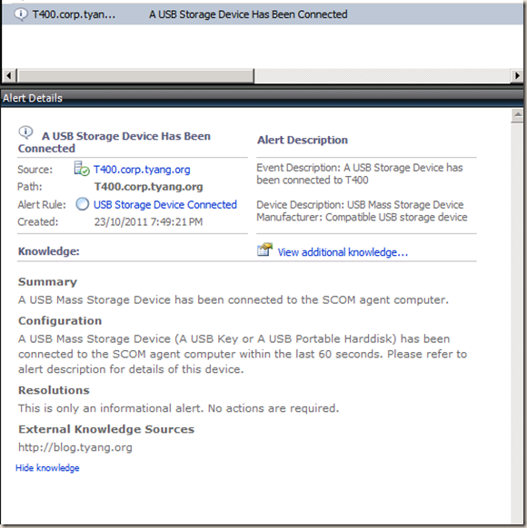Click the Alert Description heading
The height and width of the screenshot is (528, 527).
point(303,140)
